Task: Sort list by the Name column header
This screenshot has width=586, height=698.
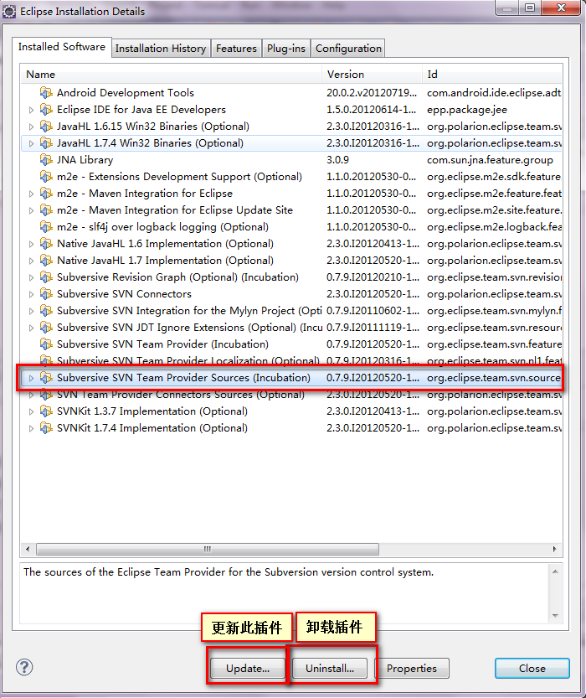Action: click(x=171, y=75)
